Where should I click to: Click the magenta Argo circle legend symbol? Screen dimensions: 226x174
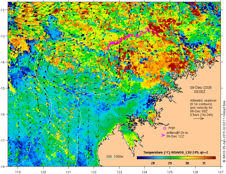165,128
